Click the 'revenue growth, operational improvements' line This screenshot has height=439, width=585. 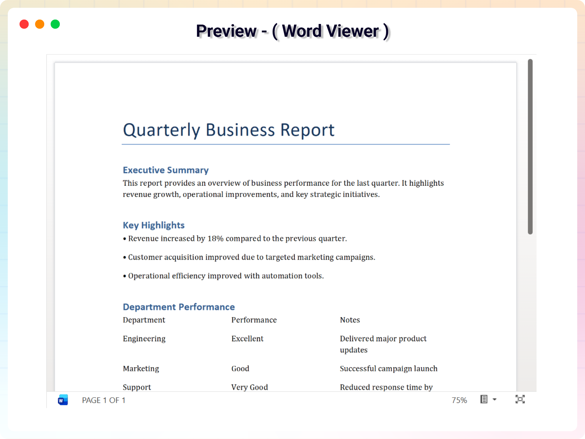pos(251,195)
